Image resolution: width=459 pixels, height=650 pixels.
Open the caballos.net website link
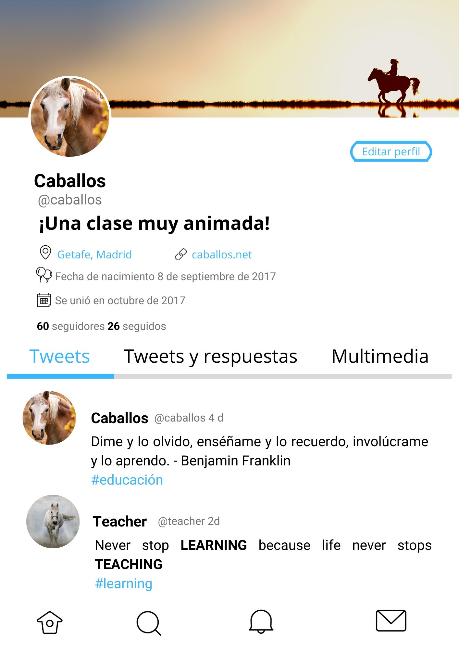(x=222, y=254)
